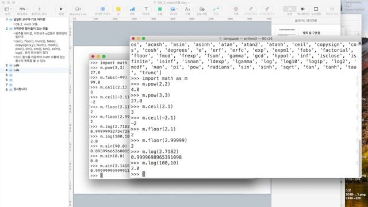
Task: Select slide 1 in the outline navigator
Action: coord(34,20)
